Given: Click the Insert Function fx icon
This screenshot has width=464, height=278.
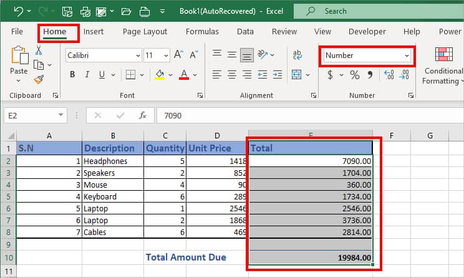Looking at the screenshot, I should point(142,115).
